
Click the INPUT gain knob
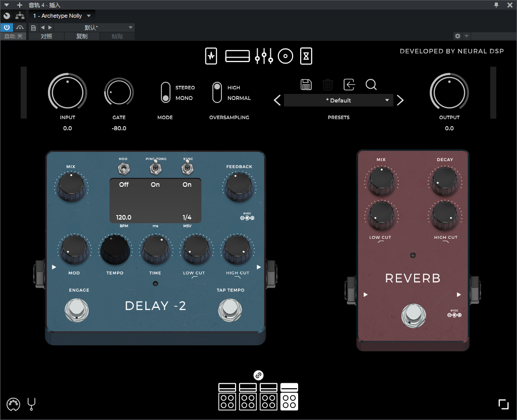[x=68, y=92]
